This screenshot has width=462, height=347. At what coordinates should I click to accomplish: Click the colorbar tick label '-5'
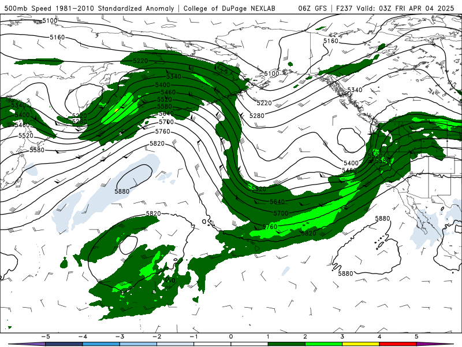45,337
